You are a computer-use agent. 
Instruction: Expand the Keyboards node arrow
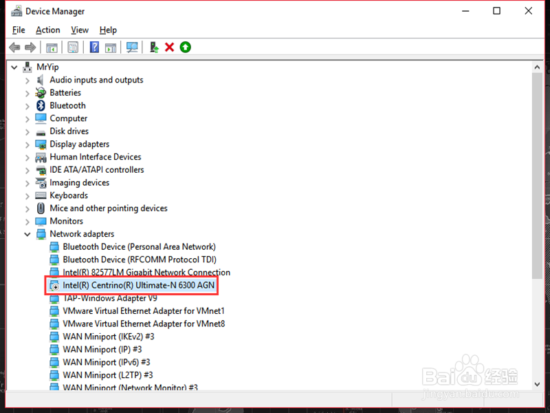[x=27, y=196]
